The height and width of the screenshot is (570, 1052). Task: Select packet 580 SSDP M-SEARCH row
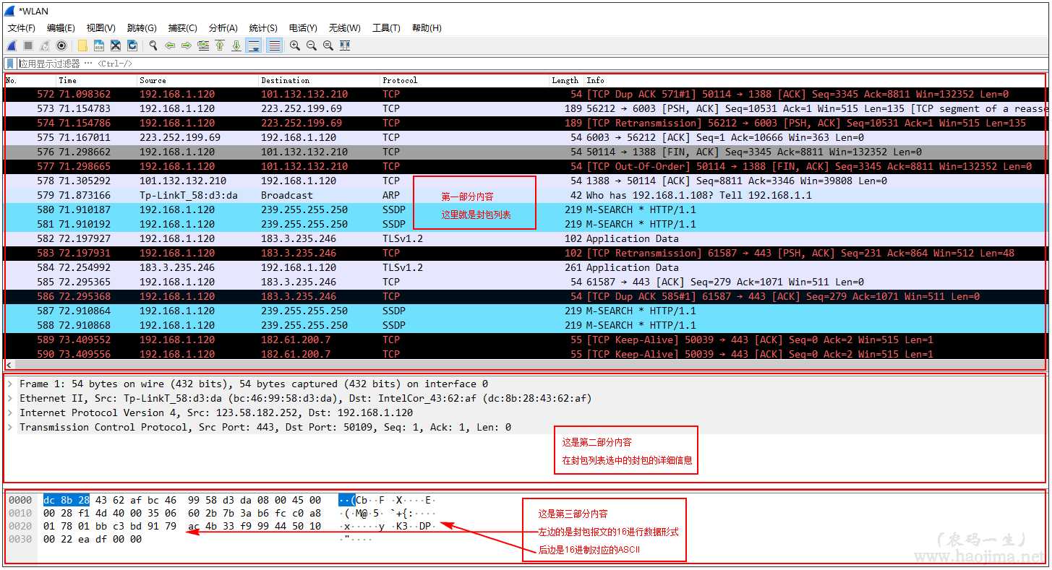(525, 210)
